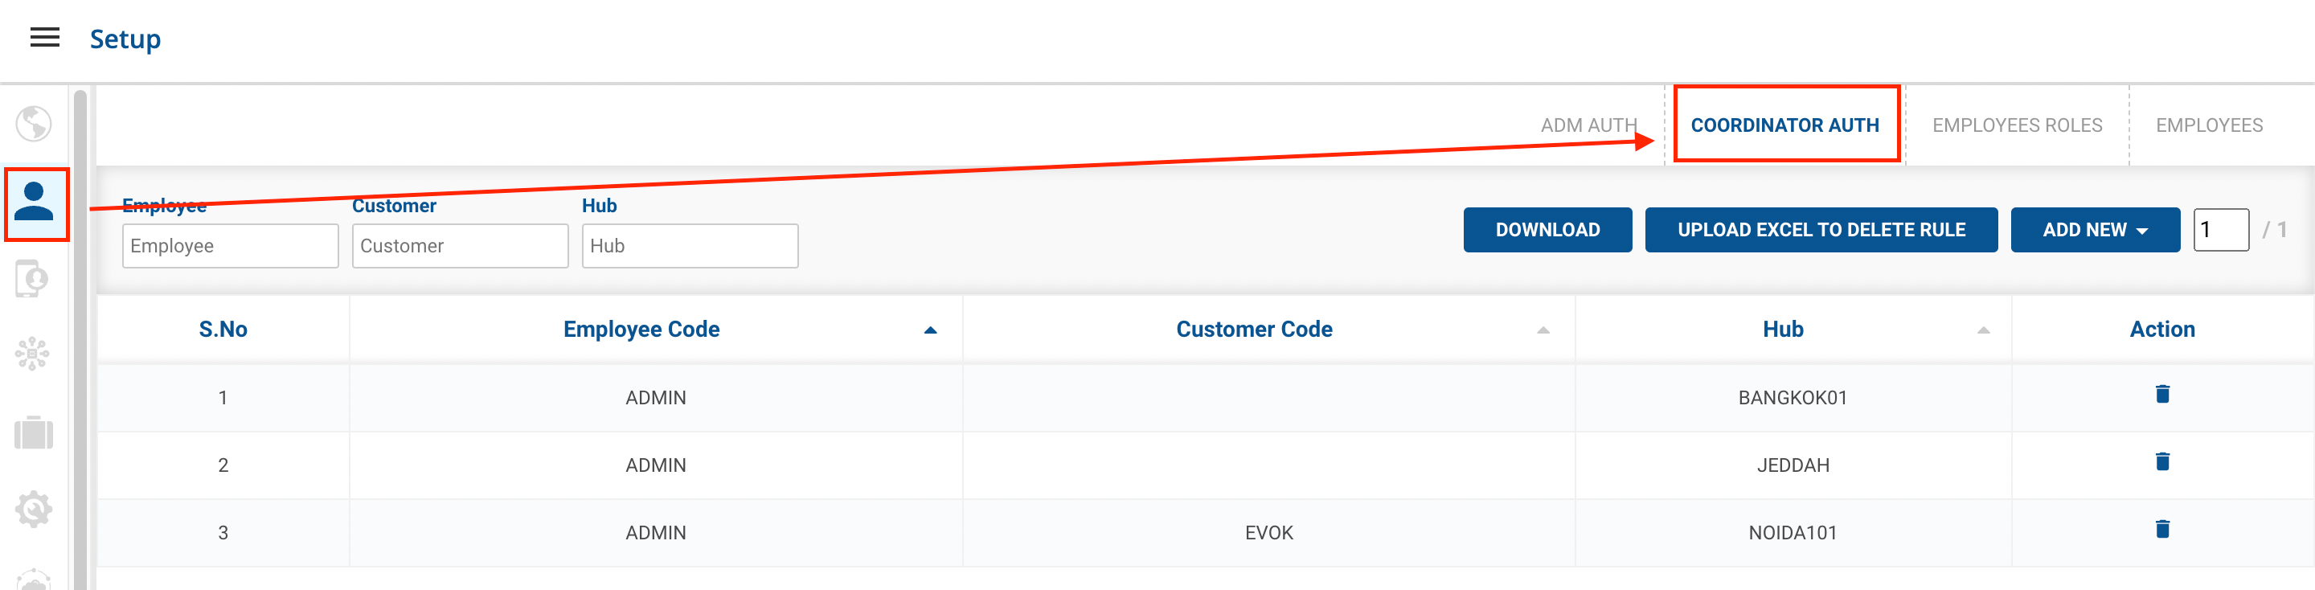This screenshot has height=590, width=2315.
Task: Expand the ADD NEW dropdown
Action: coord(2094,230)
